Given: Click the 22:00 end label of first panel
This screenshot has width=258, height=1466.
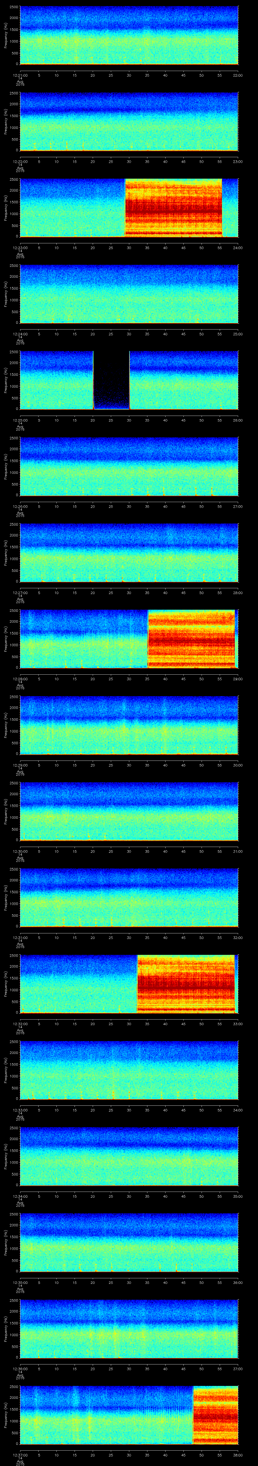Looking at the screenshot, I should coord(238,75).
